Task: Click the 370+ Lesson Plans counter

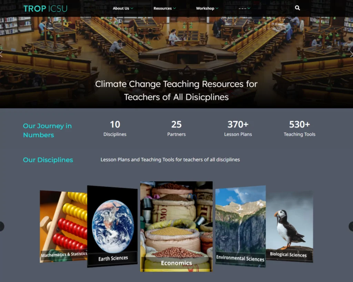Action: 238,128
